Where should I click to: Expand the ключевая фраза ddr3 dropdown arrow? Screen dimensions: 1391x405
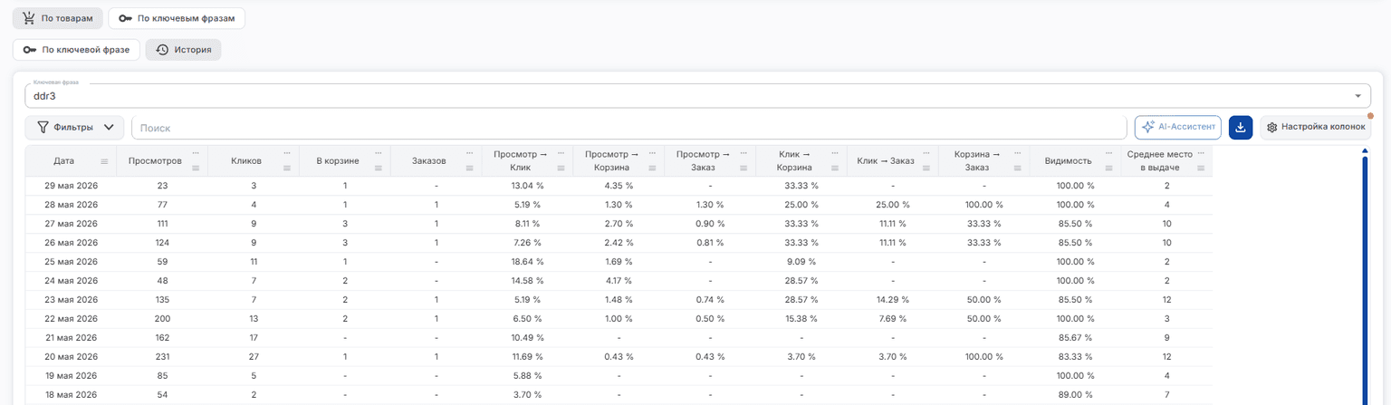[1357, 96]
